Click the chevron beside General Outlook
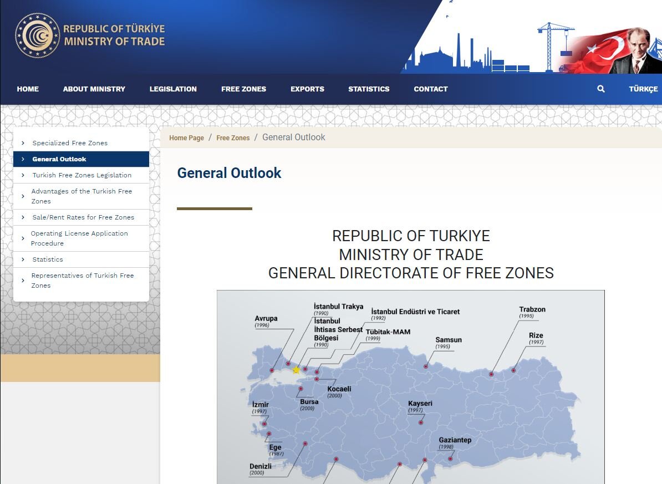The image size is (662, 484). (23, 159)
